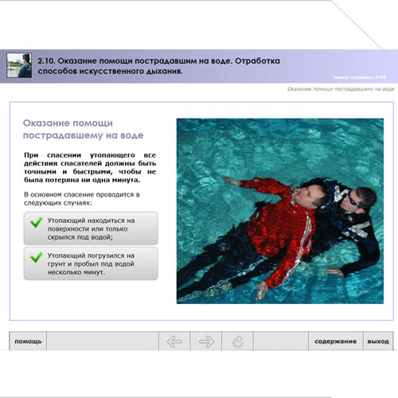Open the помощь help button
Viewport: 398px width, 398px height.
click(x=28, y=341)
